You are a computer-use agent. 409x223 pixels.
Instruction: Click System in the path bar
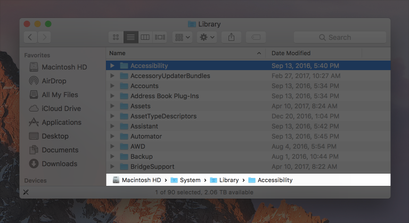185,180
